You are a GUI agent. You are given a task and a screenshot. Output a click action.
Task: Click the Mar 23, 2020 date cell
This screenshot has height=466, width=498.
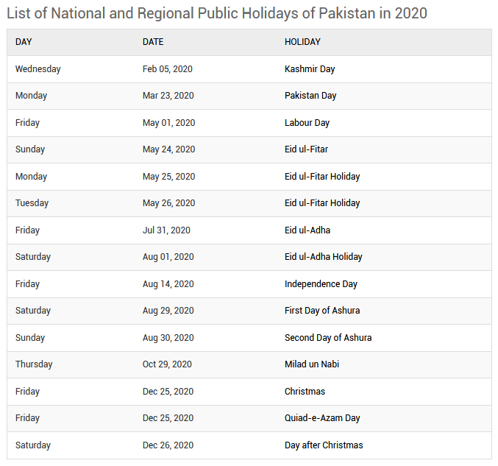coord(168,96)
